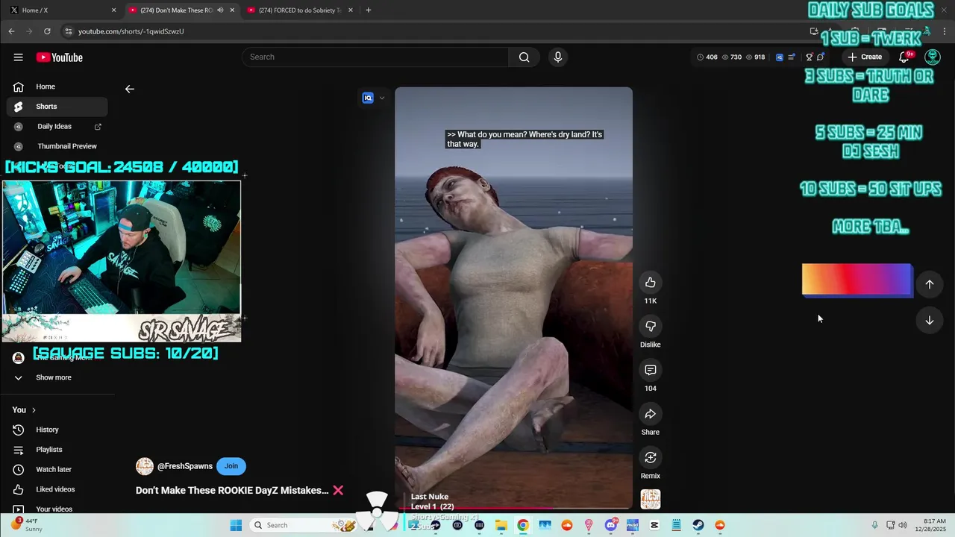
Task: Open File Explorer from the taskbar
Action: 501,525
